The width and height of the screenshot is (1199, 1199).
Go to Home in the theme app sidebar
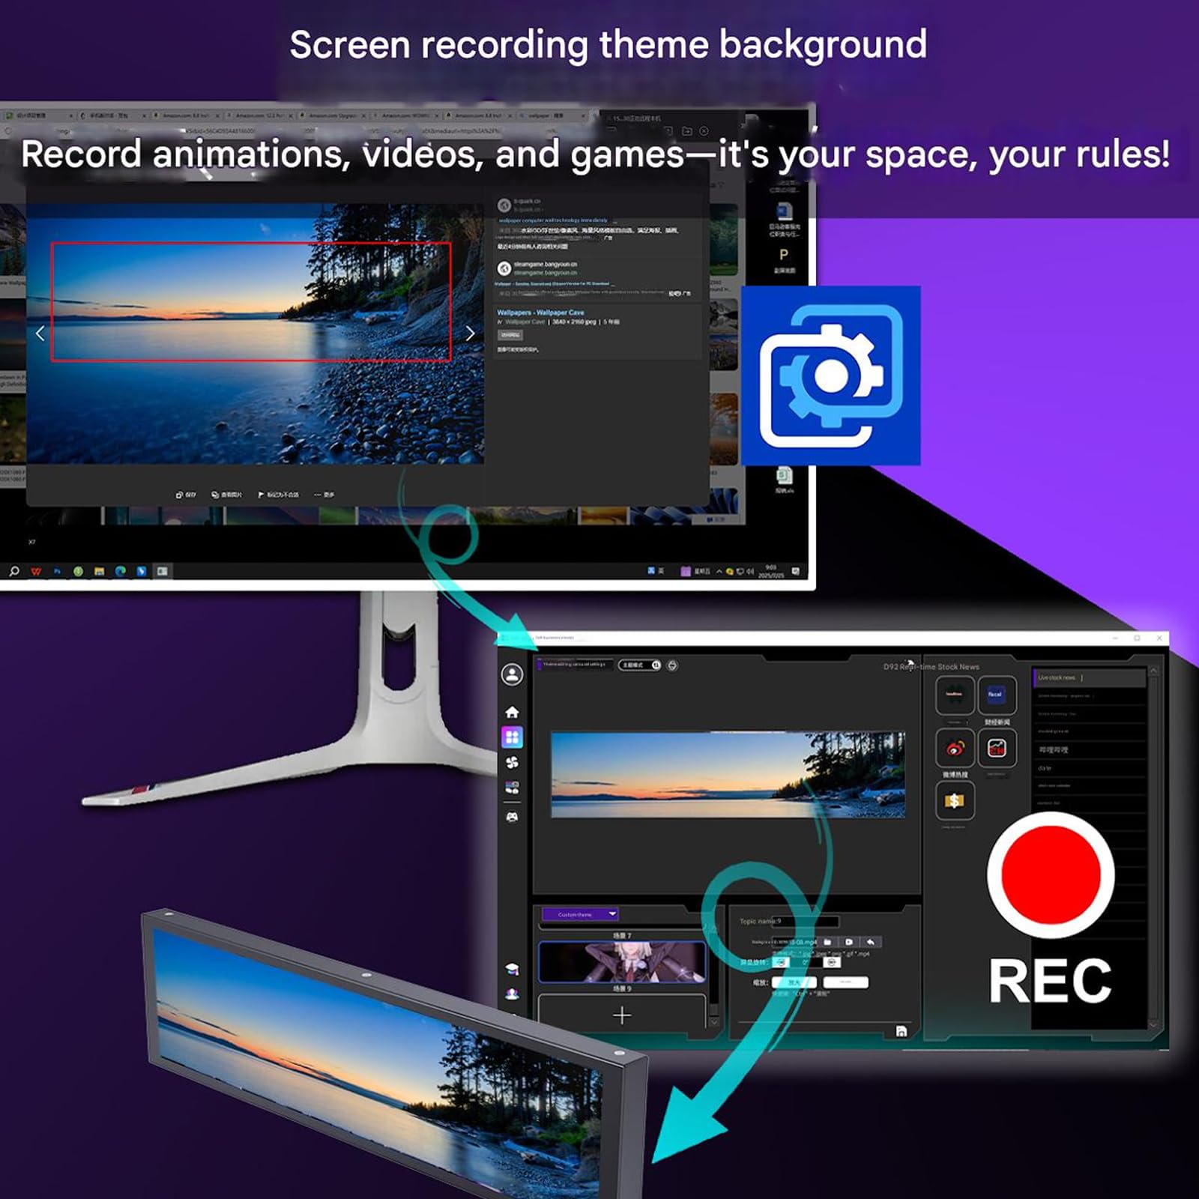(513, 712)
